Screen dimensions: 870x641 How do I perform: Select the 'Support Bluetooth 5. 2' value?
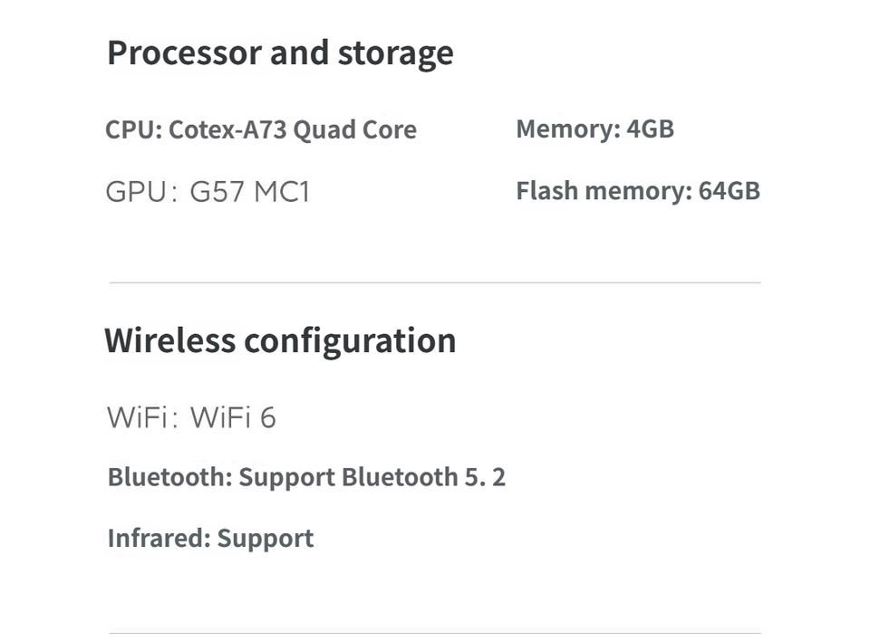point(372,477)
